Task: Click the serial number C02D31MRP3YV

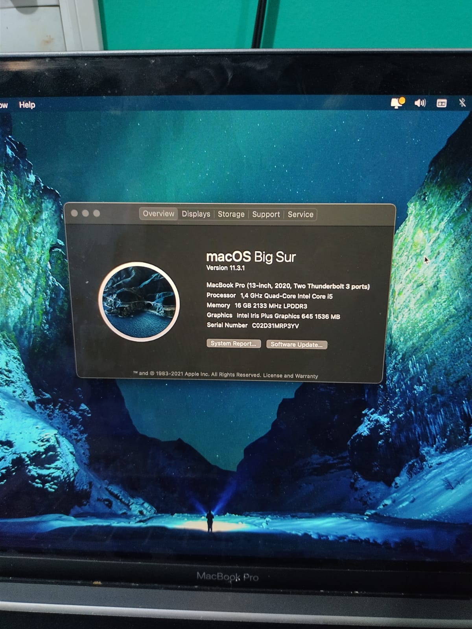Action: [275, 326]
